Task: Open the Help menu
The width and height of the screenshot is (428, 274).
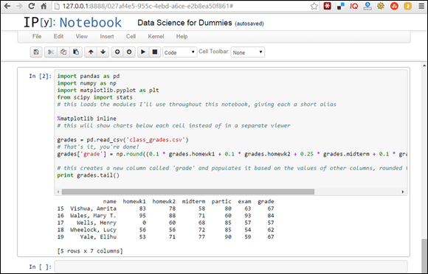Action: pyautogui.click(x=182, y=37)
